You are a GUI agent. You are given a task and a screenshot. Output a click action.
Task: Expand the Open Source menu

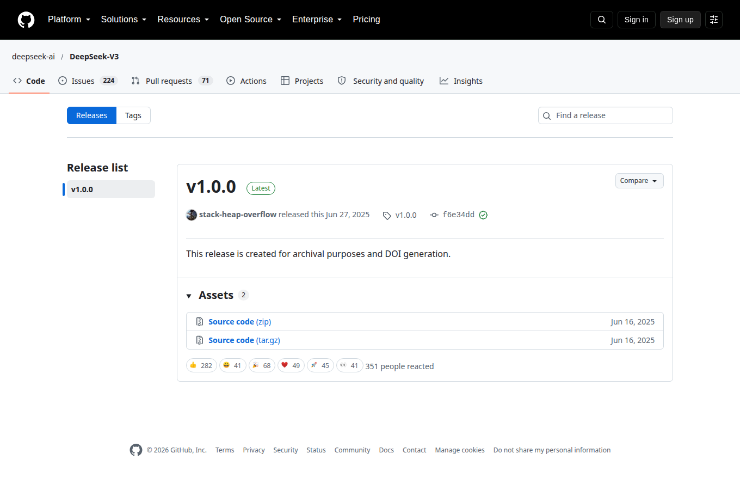[x=251, y=20]
